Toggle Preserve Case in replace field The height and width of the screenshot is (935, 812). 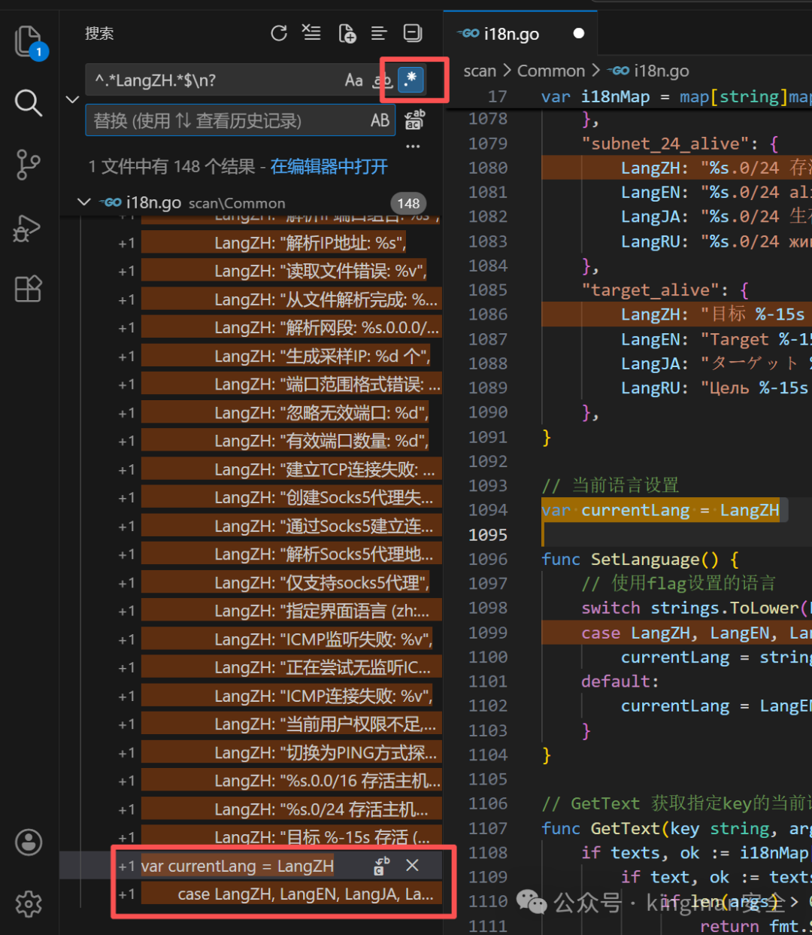click(380, 120)
